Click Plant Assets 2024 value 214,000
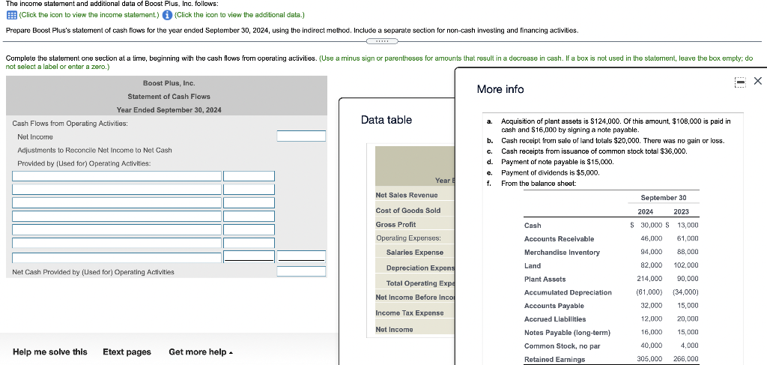Screen dimensions: 767x365 coord(649,279)
